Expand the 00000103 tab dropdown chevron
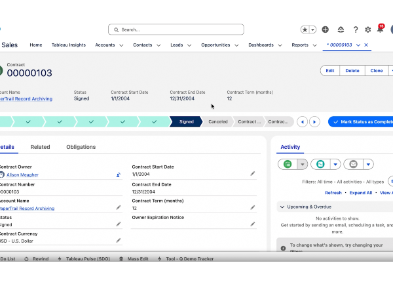 pyautogui.click(x=358, y=45)
